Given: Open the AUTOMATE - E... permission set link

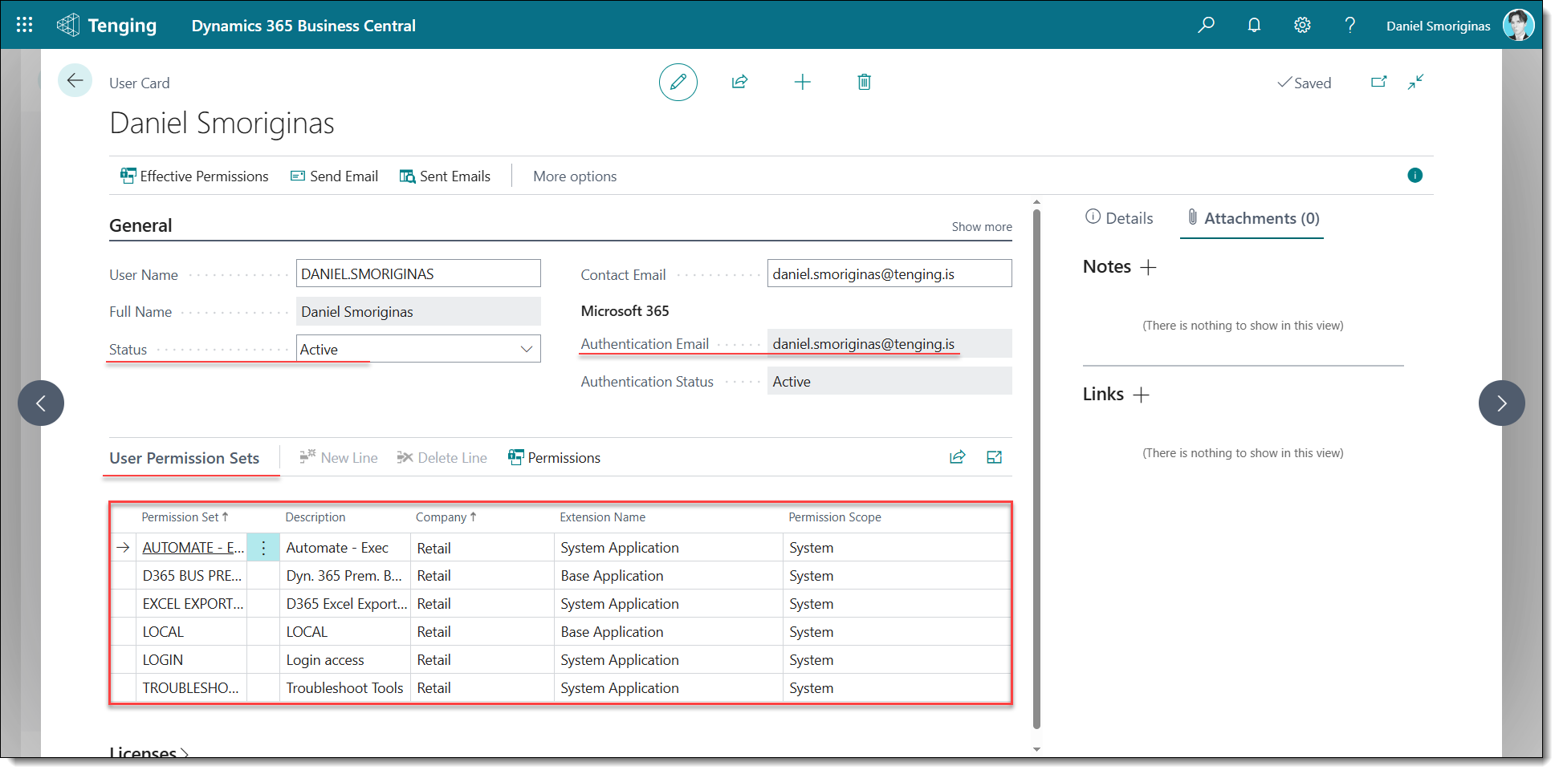Looking at the screenshot, I should [193, 548].
